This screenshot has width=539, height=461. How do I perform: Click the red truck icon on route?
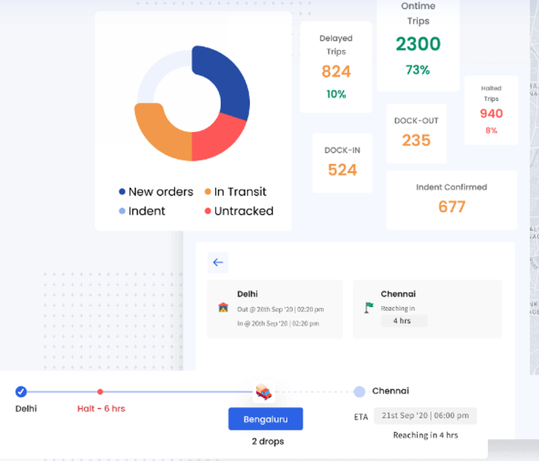coord(264,392)
